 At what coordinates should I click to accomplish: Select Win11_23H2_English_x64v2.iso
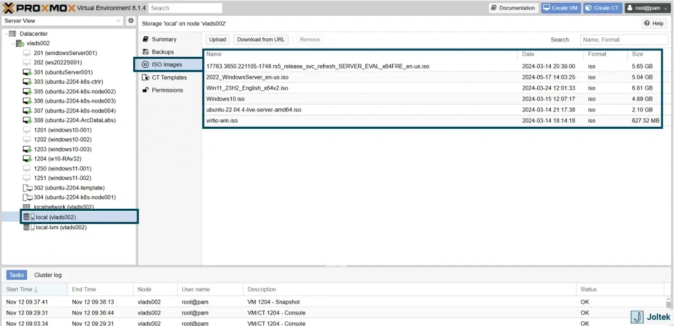pyautogui.click(x=432, y=88)
